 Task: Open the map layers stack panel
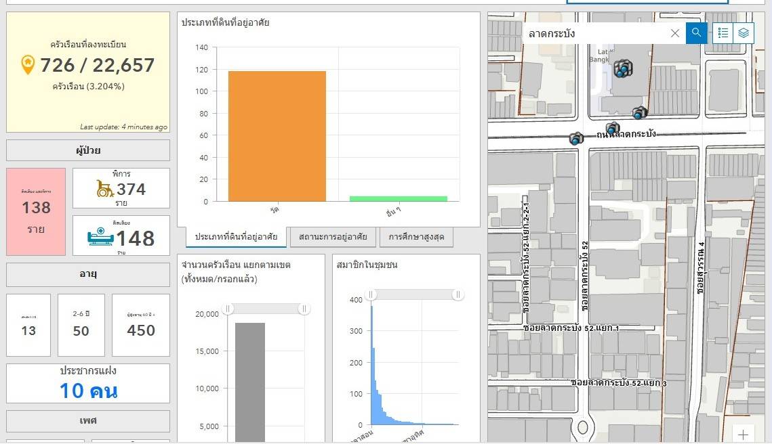(x=744, y=33)
